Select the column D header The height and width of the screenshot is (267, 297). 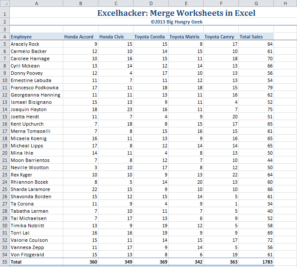[x=151, y=3]
